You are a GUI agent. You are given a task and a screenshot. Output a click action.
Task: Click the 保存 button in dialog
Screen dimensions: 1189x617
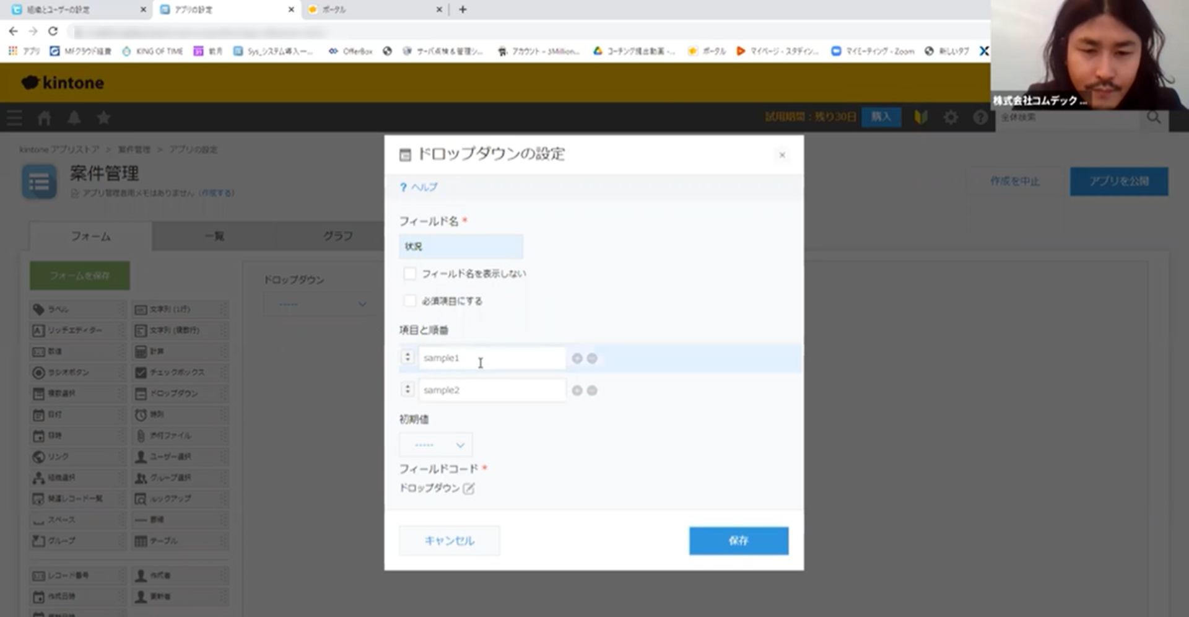[739, 541]
